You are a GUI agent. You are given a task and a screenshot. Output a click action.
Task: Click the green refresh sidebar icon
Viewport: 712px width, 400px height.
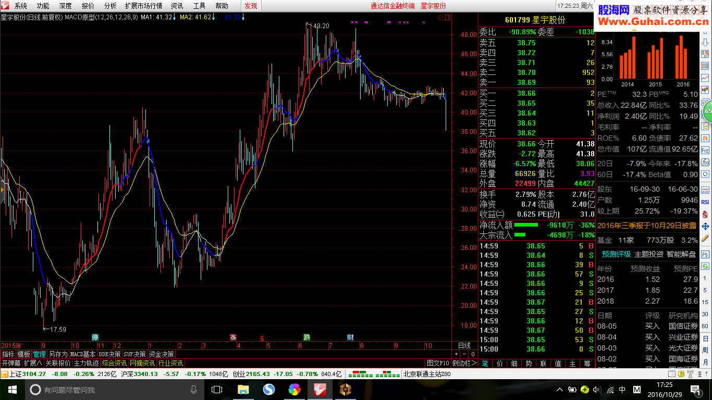705,266
